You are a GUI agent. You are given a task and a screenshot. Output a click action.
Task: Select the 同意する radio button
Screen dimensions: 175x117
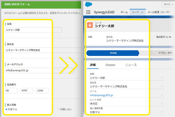(x=6, y=109)
